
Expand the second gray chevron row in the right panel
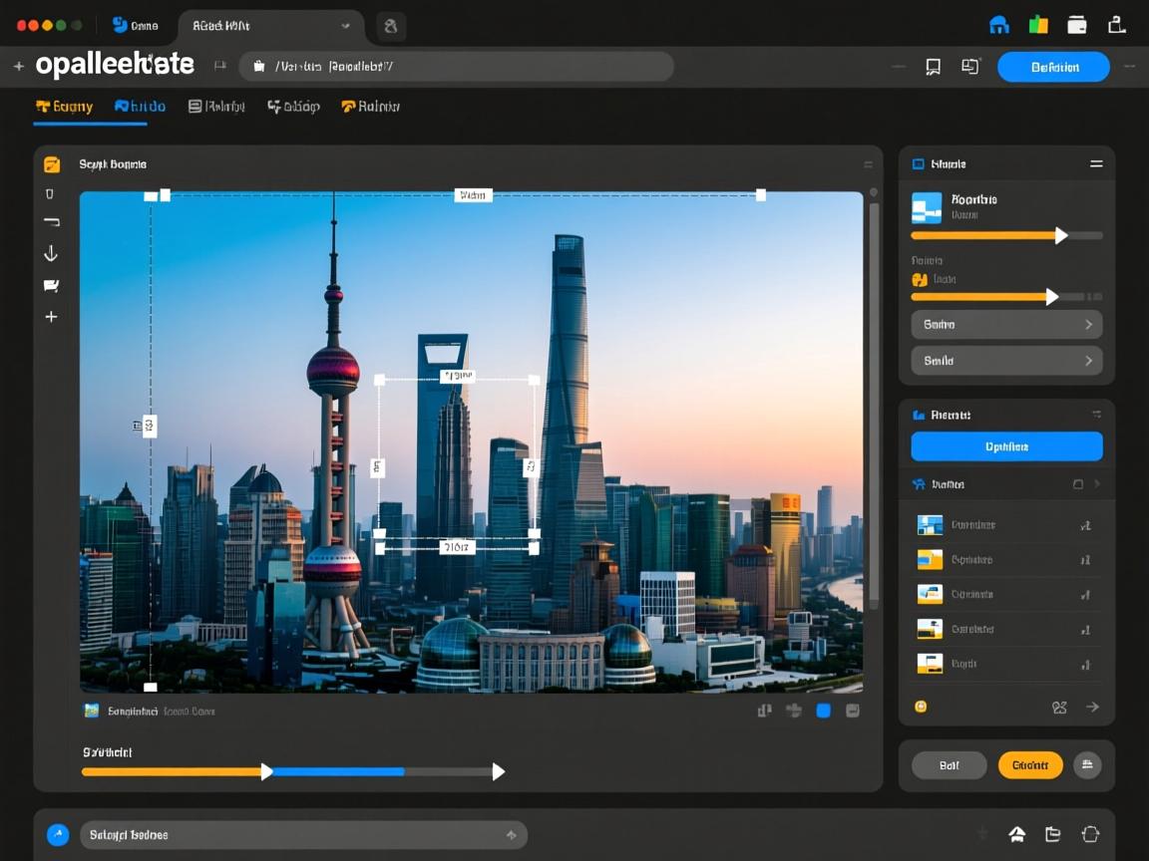click(x=1005, y=361)
